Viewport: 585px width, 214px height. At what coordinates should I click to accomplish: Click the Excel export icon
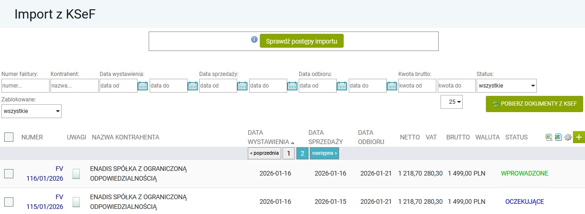[x=558, y=137]
